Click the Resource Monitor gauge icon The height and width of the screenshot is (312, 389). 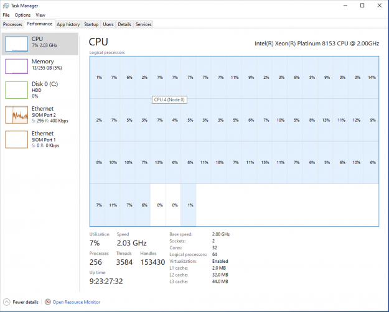(x=48, y=302)
